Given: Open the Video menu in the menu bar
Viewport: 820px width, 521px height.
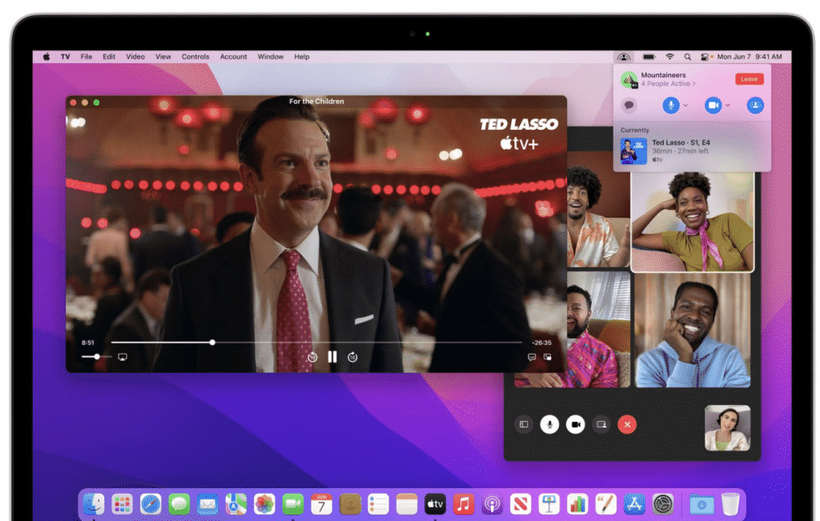Looking at the screenshot, I should [x=135, y=57].
